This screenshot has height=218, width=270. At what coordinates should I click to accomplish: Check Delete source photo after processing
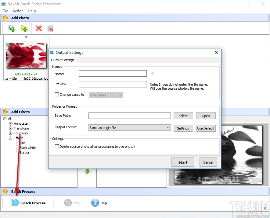click(x=57, y=146)
